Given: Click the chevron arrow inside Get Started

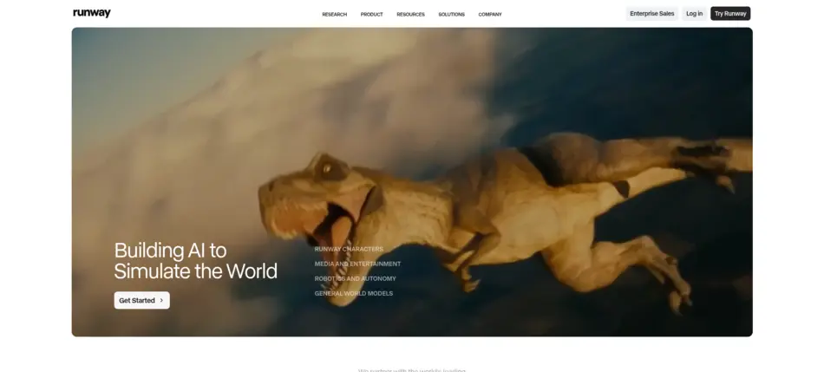Looking at the screenshot, I should tap(161, 300).
